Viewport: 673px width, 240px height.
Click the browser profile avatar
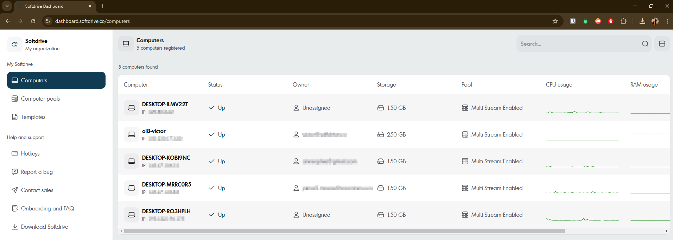tap(655, 21)
